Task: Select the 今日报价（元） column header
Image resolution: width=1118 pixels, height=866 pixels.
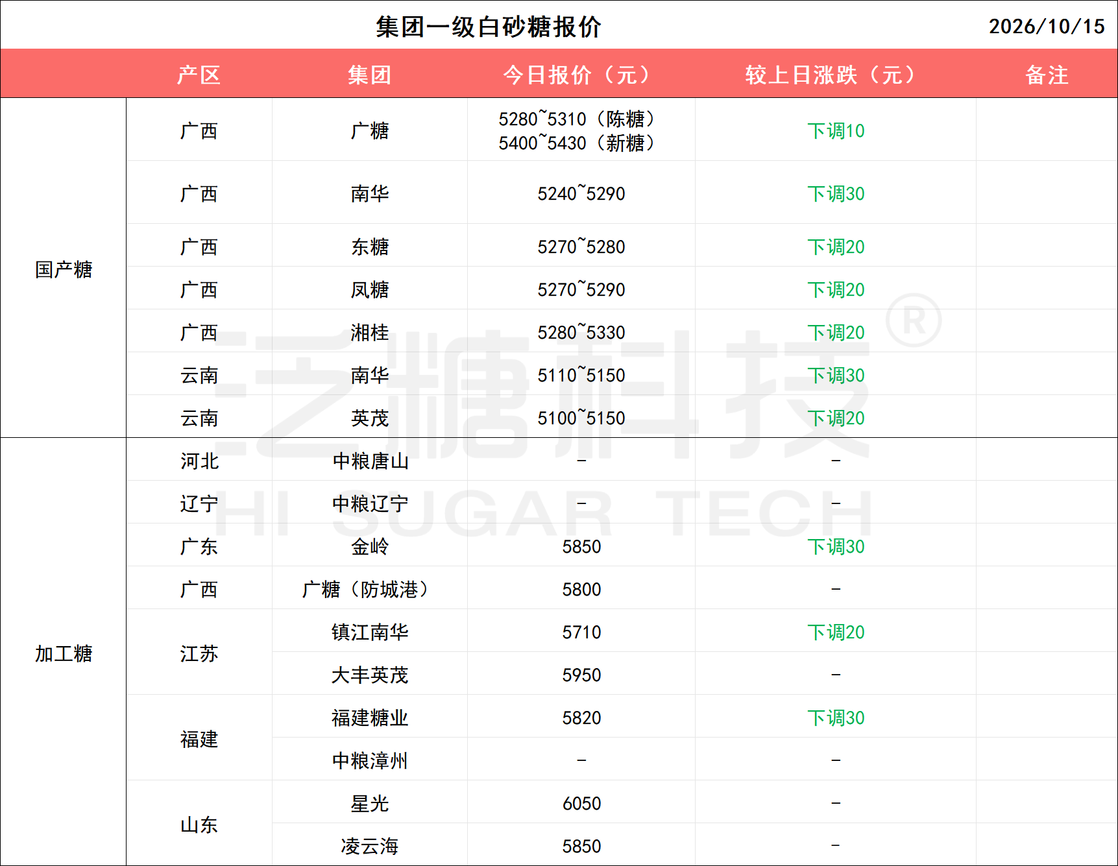Action: 581,75
